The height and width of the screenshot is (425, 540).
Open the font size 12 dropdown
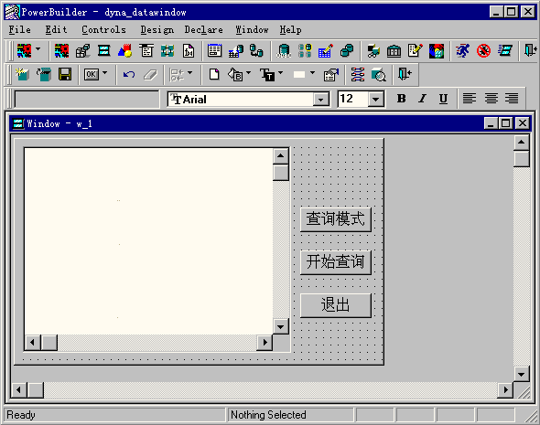point(376,100)
